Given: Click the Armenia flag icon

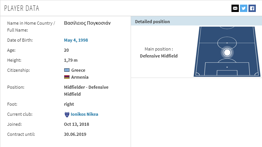Looking at the screenshot, I should coord(67,77).
